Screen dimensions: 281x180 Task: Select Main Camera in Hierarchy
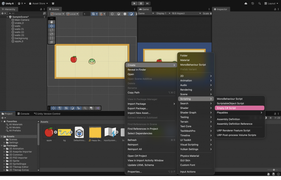[22, 20]
